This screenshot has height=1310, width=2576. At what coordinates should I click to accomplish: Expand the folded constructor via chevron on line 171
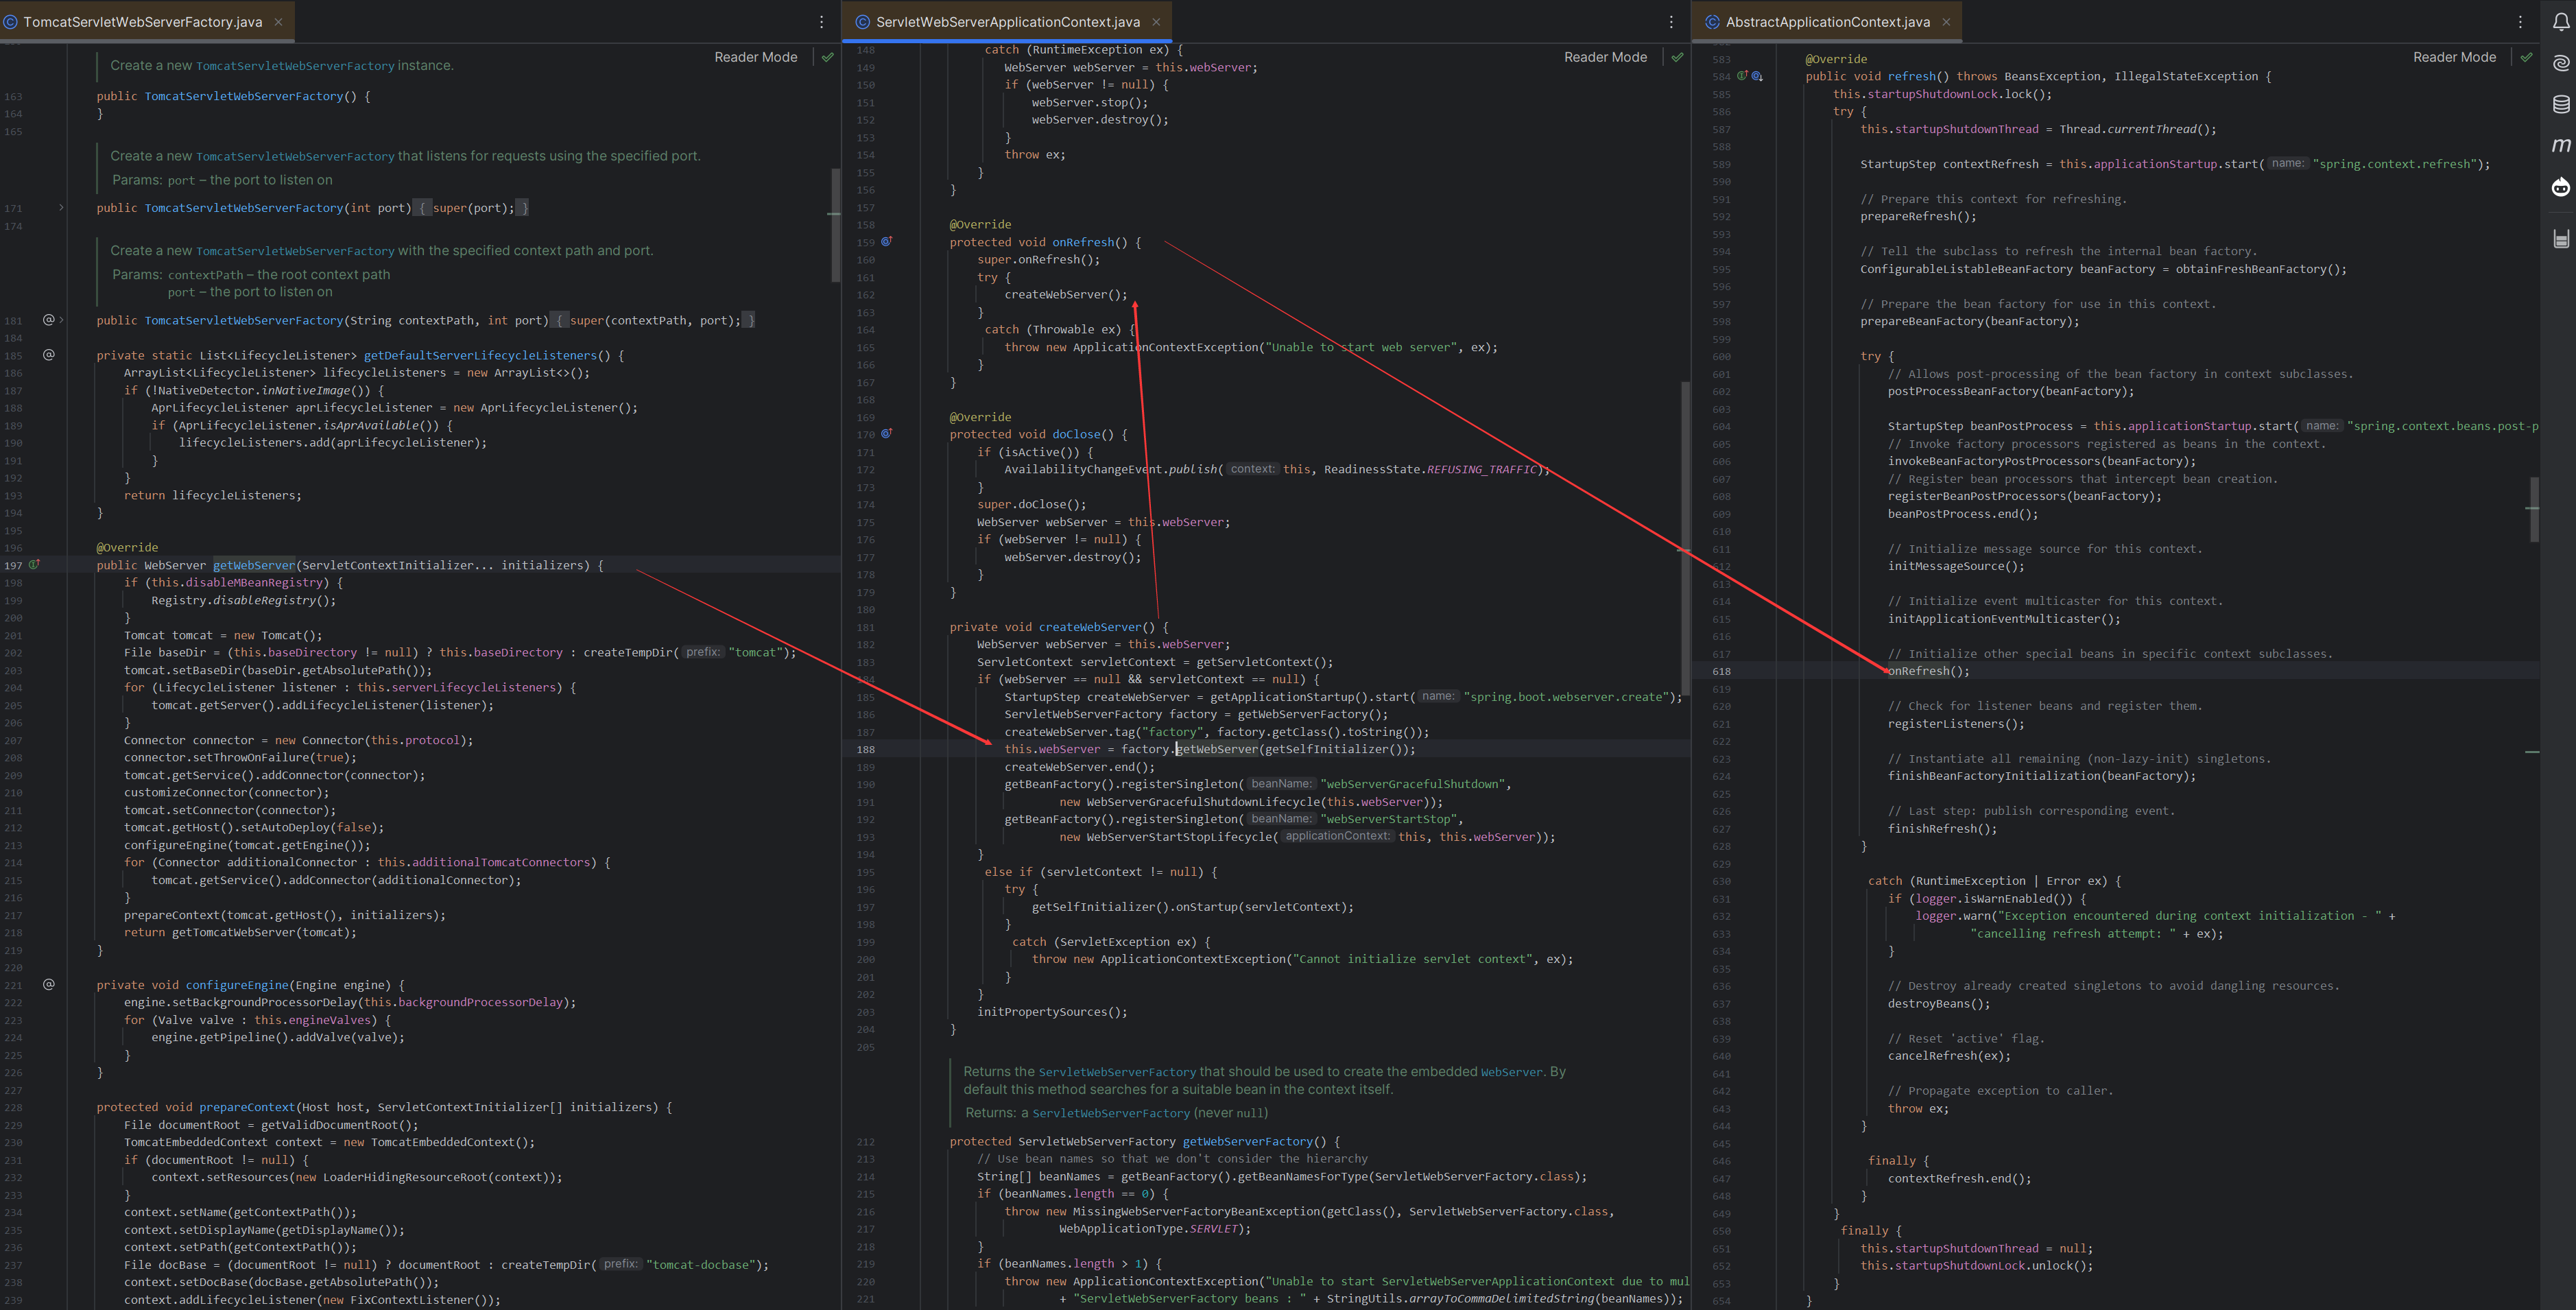(61, 208)
